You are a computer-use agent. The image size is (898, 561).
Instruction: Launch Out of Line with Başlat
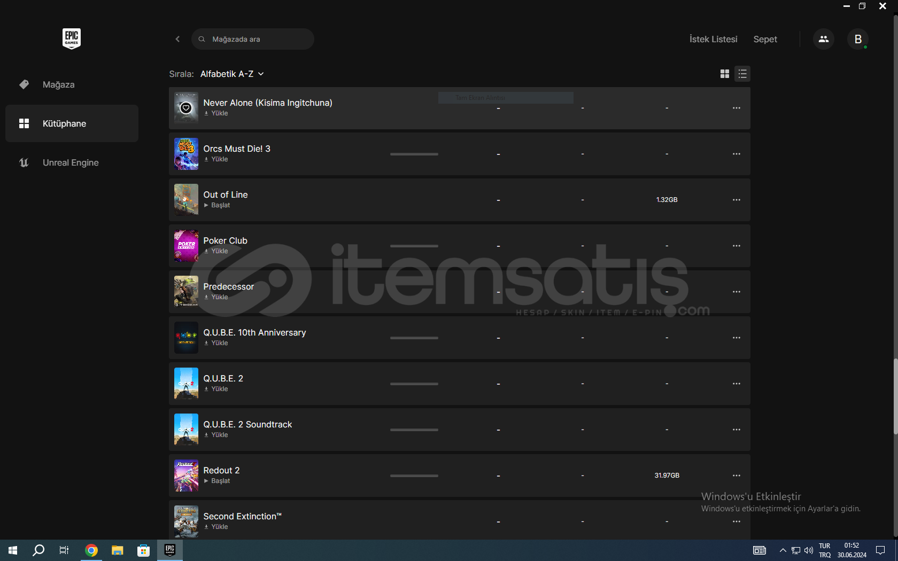pos(217,205)
